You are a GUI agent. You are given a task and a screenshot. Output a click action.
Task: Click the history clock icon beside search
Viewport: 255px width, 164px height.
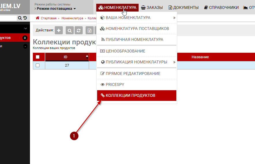(x=25, y=18)
